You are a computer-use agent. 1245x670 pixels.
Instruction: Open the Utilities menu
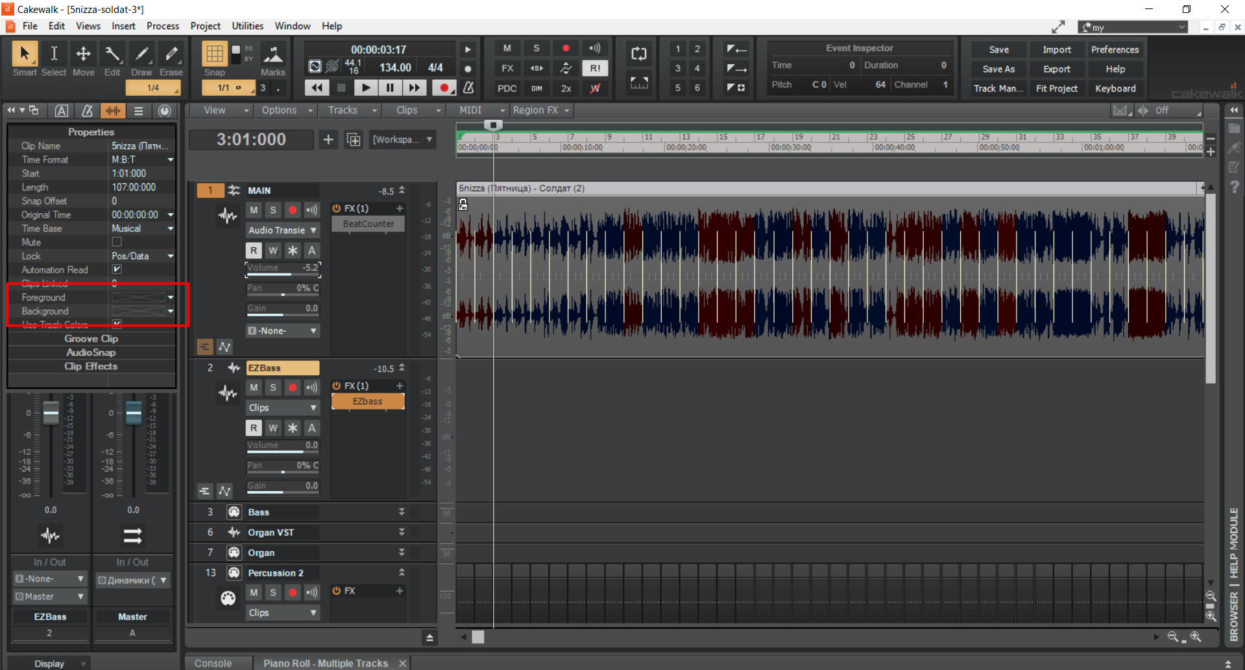coord(248,26)
